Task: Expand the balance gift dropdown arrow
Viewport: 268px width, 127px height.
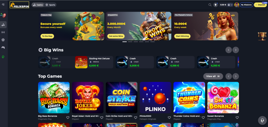Action: coord(231,5)
